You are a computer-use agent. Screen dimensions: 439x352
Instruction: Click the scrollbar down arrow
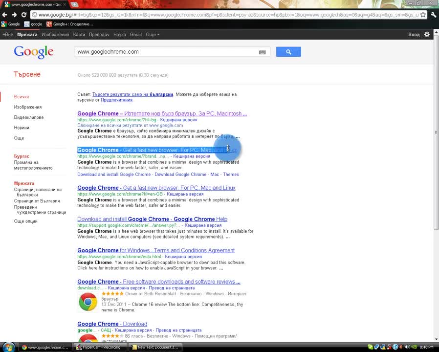coord(436,339)
